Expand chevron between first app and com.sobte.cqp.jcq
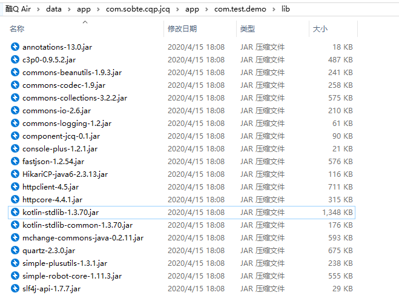 click(x=98, y=10)
